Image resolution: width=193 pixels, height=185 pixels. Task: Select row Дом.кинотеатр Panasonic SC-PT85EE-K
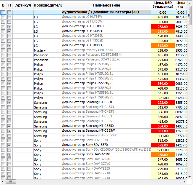[94, 60]
